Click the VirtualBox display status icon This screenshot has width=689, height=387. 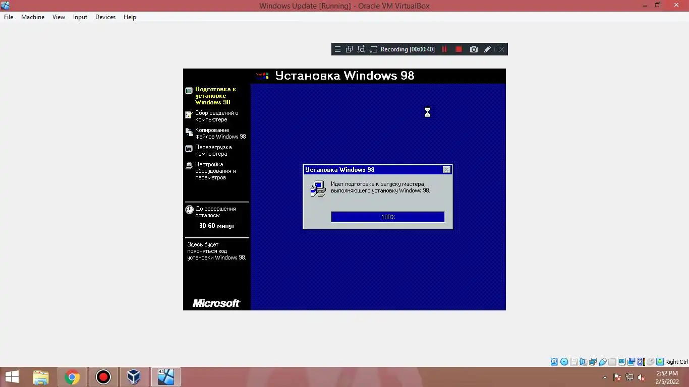(621, 362)
